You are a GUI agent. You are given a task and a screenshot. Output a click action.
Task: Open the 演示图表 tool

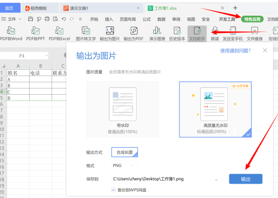(157, 34)
